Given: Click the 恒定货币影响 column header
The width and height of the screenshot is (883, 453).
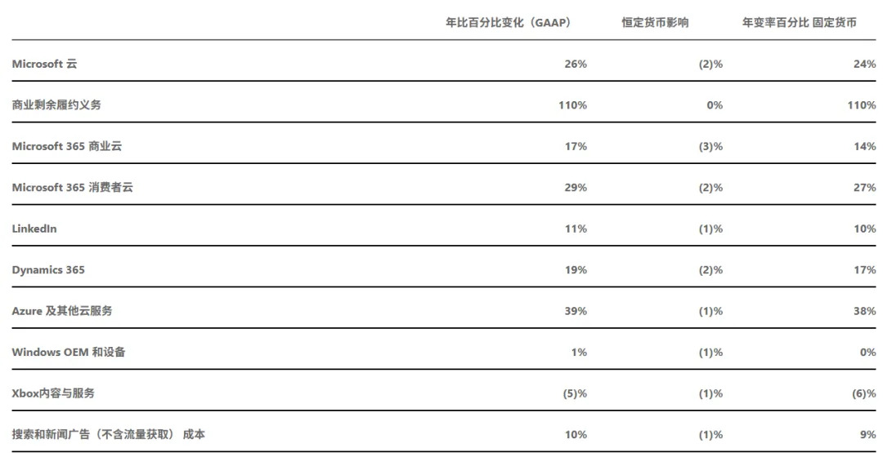Looking at the screenshot, I should tap(655, 24).
